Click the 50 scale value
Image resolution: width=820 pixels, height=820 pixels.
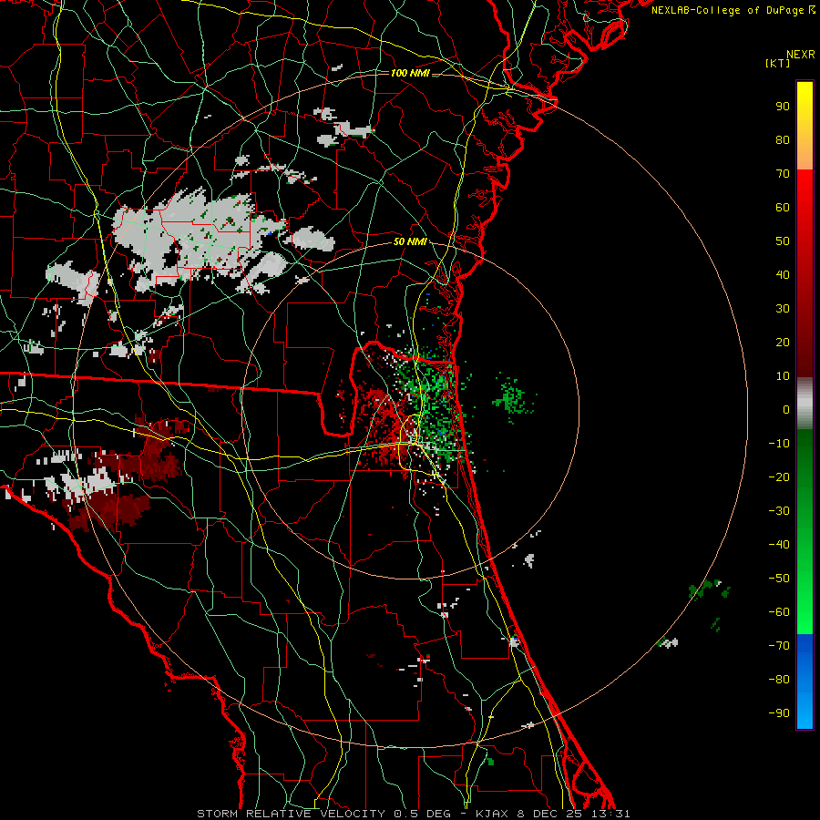point(783,241)
